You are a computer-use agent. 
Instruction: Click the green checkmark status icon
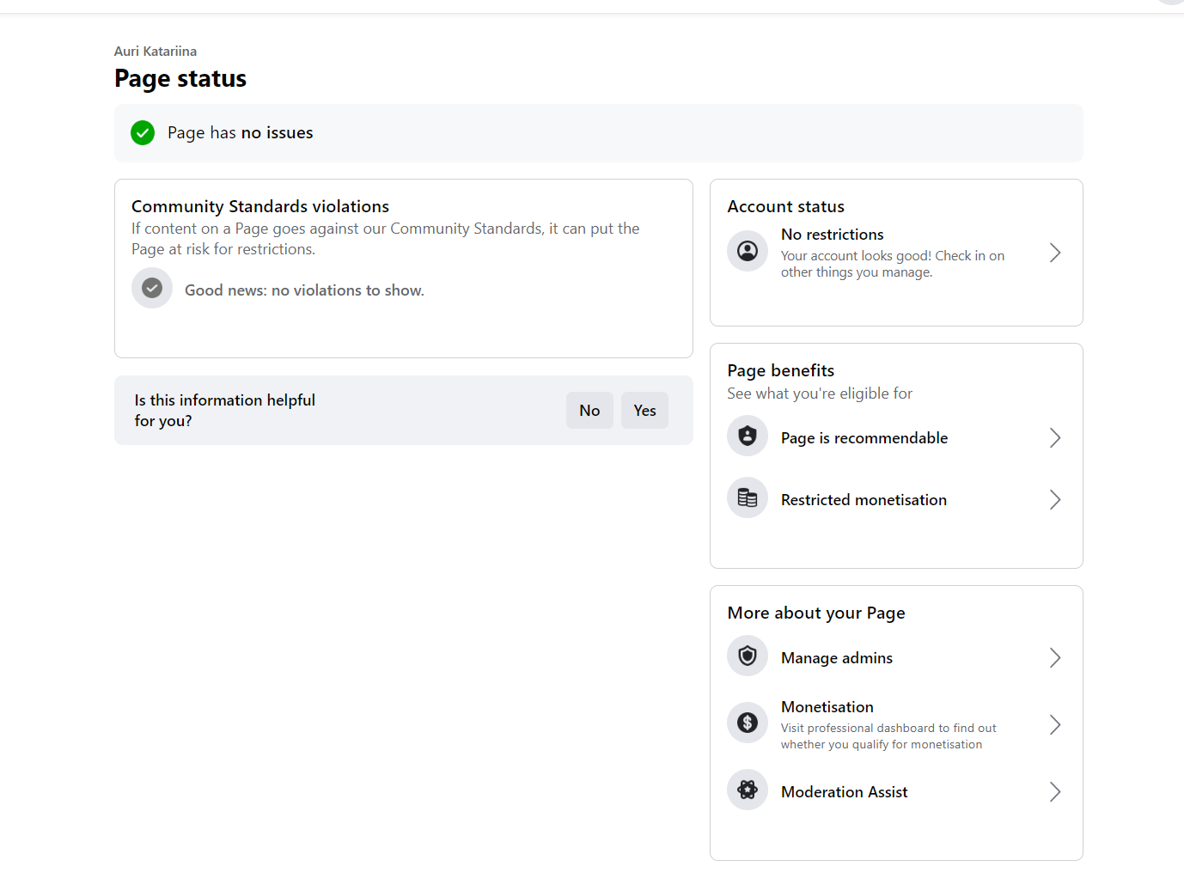pos(143,133)
